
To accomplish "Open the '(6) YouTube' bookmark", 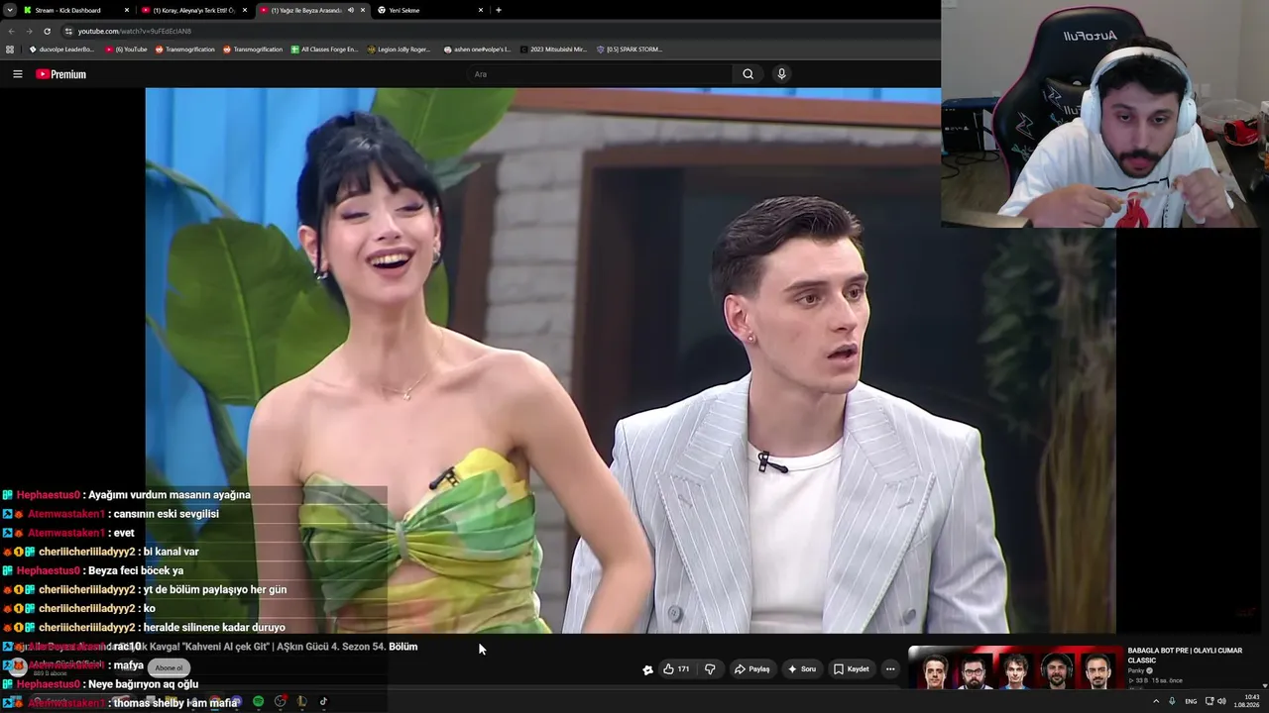I will [126, 50].
